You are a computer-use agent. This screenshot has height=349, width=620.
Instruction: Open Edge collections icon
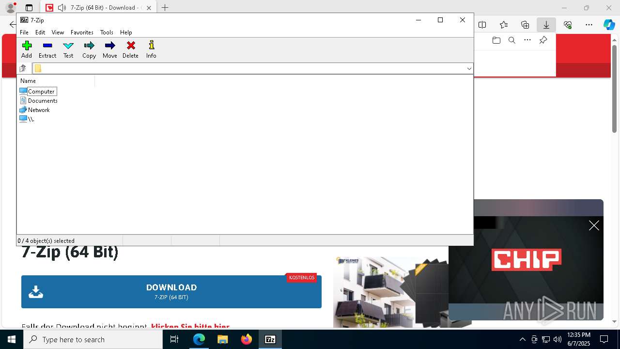click(x=525, y=25)
